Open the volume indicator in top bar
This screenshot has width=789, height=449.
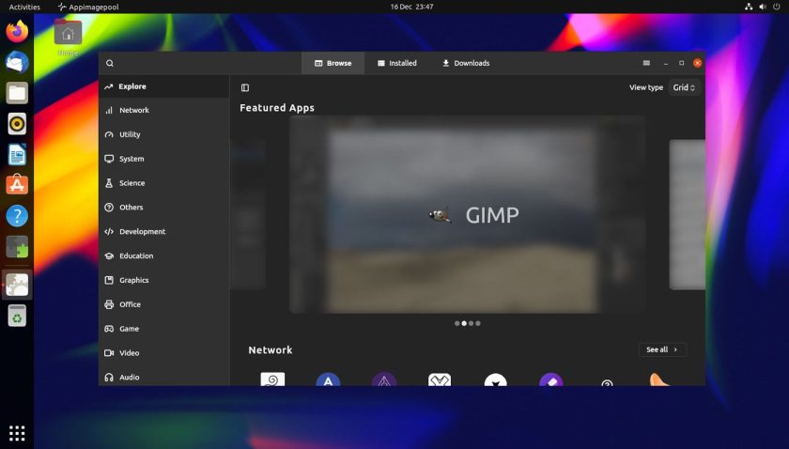pyautogui.click(x=763, y=7)
